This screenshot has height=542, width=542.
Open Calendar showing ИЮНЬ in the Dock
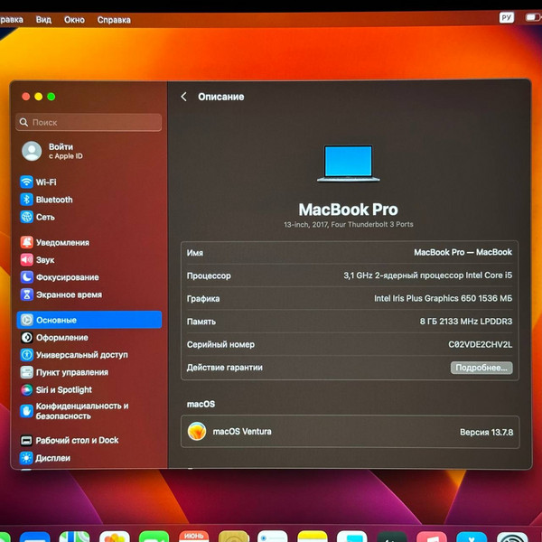pyautogui.click(x=193, y=536)
